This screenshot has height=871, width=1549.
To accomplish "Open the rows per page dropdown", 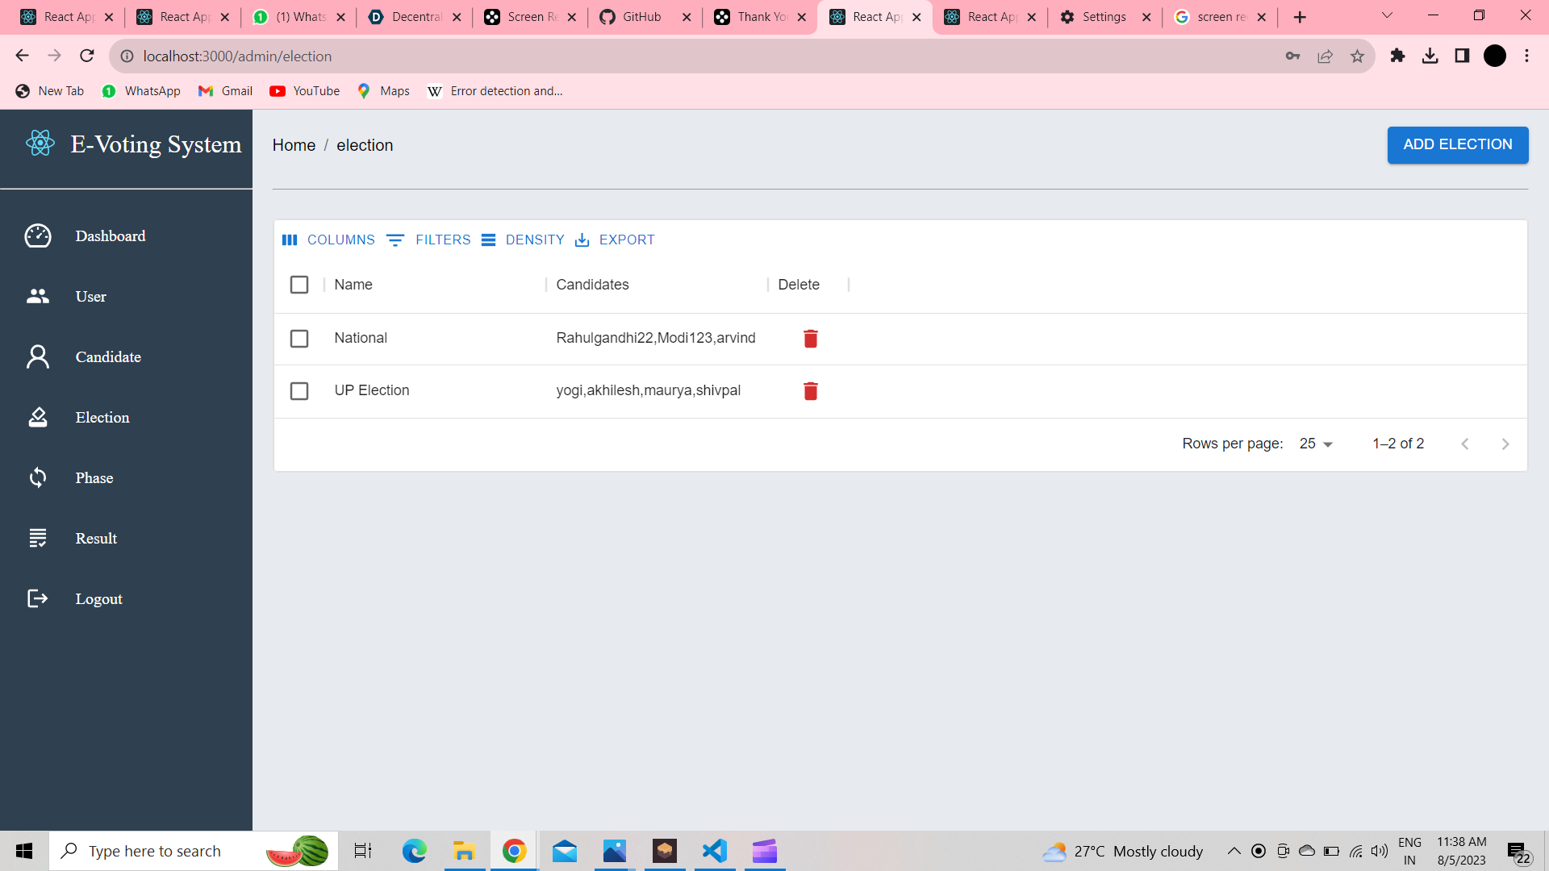I will click(1316, 444).
